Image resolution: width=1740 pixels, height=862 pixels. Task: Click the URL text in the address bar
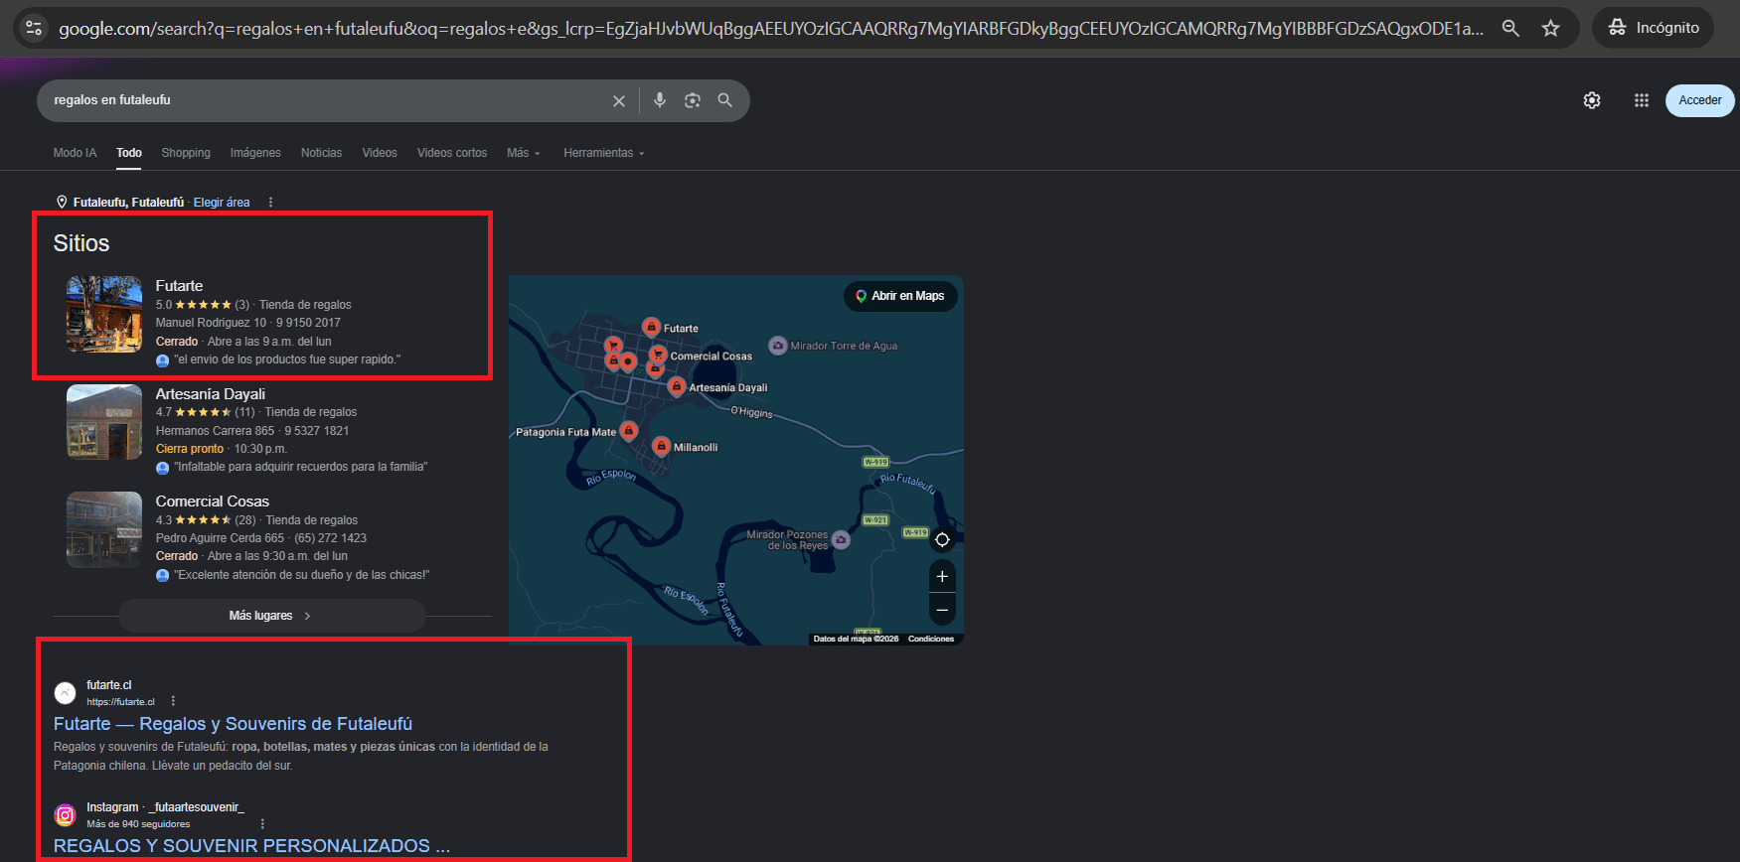[771, 29]
